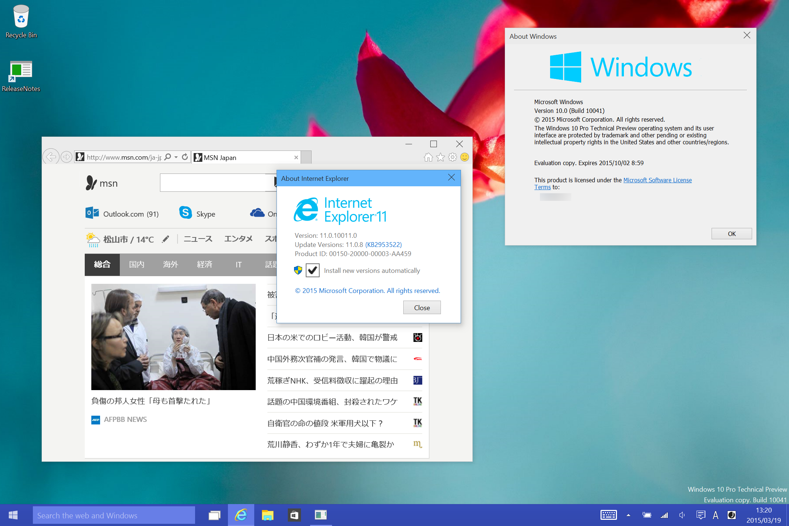
Task: Open the home page in Internet Explorer
Action: (x=428, y=157)
